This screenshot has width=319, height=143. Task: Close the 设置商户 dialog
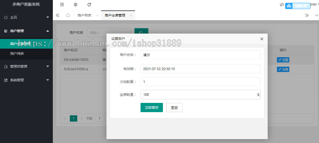coord(262,39)
